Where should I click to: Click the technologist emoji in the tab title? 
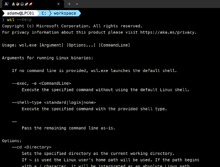(x=14, y=4)
